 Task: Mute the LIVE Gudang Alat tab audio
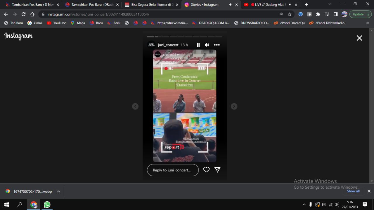pos(290,5)
